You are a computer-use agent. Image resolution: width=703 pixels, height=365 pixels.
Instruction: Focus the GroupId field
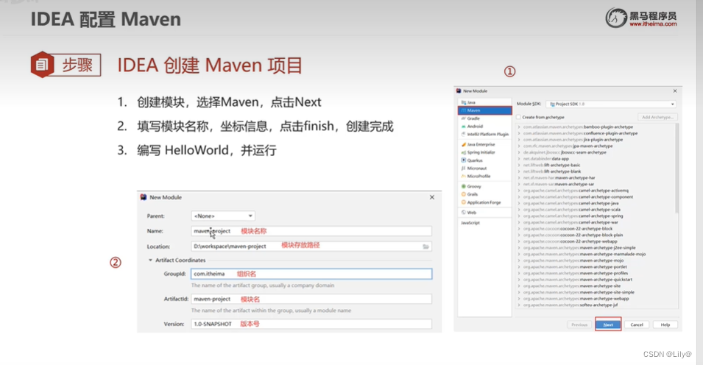click(311, 274)
